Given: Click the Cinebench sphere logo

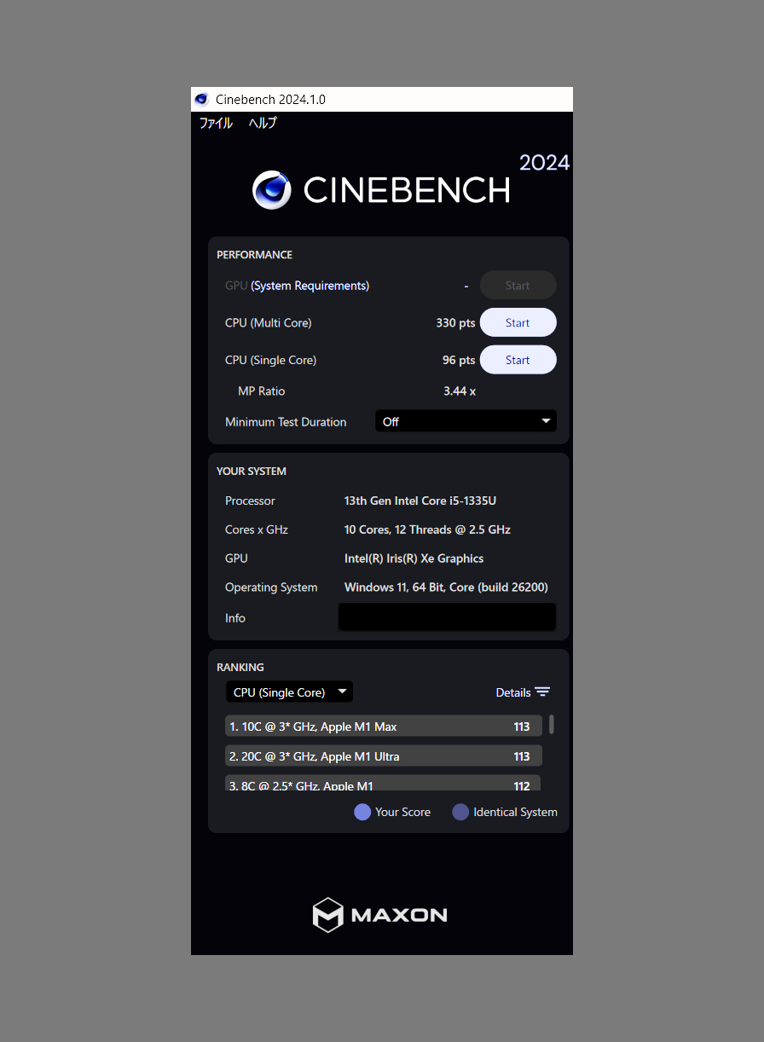Looking at the screenshot, I should click(272, 189).
